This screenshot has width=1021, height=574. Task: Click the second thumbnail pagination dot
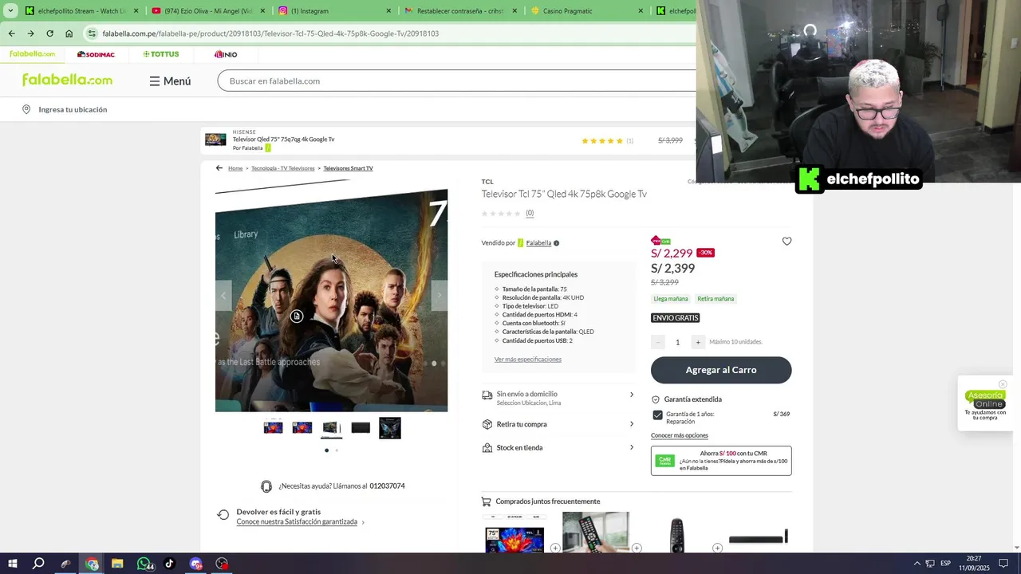point(337,450)
